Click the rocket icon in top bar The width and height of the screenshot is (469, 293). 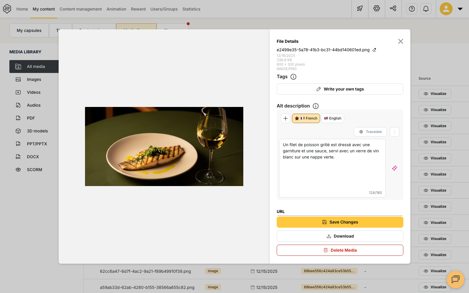click(x=360, y=8)
